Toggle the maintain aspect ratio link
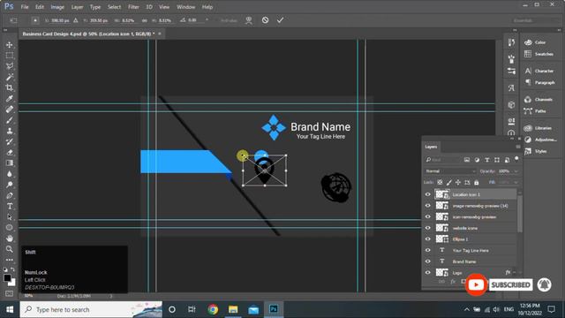 (145, 20)
